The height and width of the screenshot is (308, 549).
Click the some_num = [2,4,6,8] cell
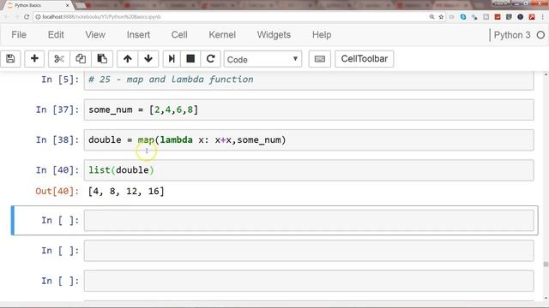(x=309, y=110)
